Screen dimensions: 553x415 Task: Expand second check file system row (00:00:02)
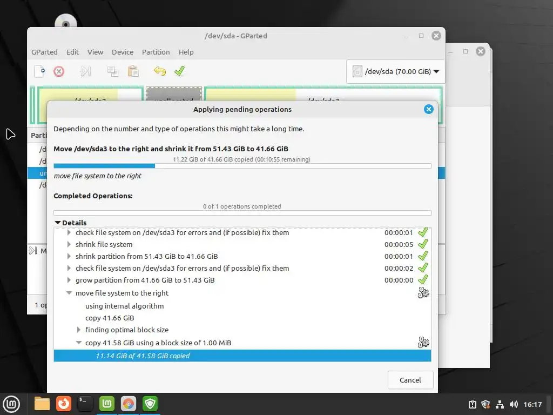[69, 268]
